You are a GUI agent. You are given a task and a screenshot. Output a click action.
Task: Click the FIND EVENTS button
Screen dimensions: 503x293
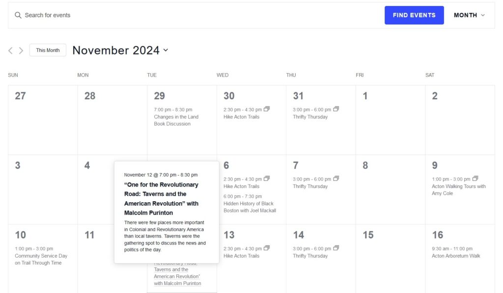tap(414, 15)
